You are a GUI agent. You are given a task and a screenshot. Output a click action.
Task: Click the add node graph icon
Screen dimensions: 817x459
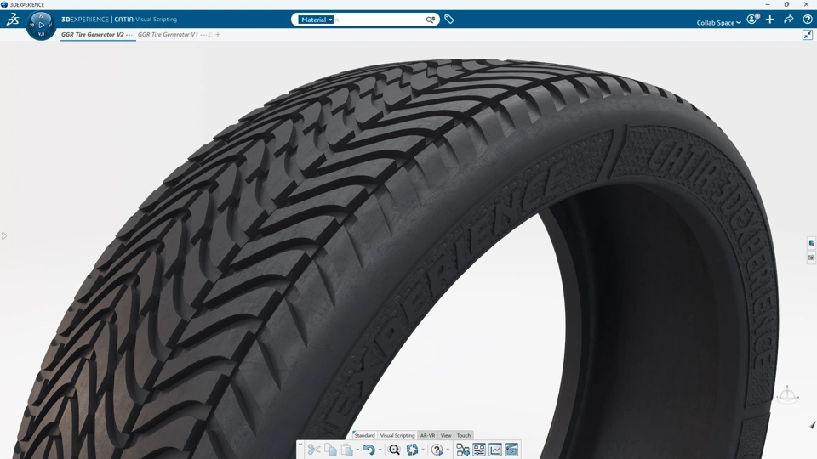tap(463, 450)
